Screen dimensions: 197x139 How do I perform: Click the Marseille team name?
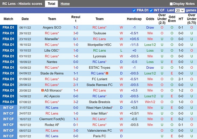point(52,39)
